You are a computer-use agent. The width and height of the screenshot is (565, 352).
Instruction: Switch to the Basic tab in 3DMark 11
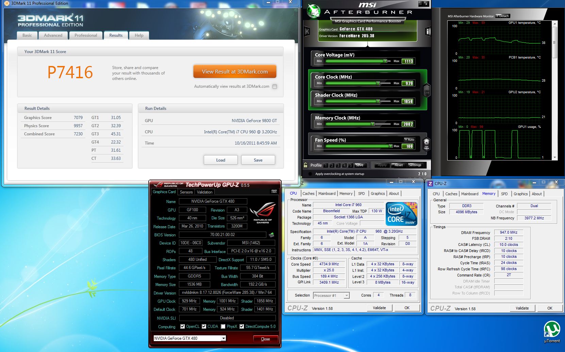click(x=27, y=35)
